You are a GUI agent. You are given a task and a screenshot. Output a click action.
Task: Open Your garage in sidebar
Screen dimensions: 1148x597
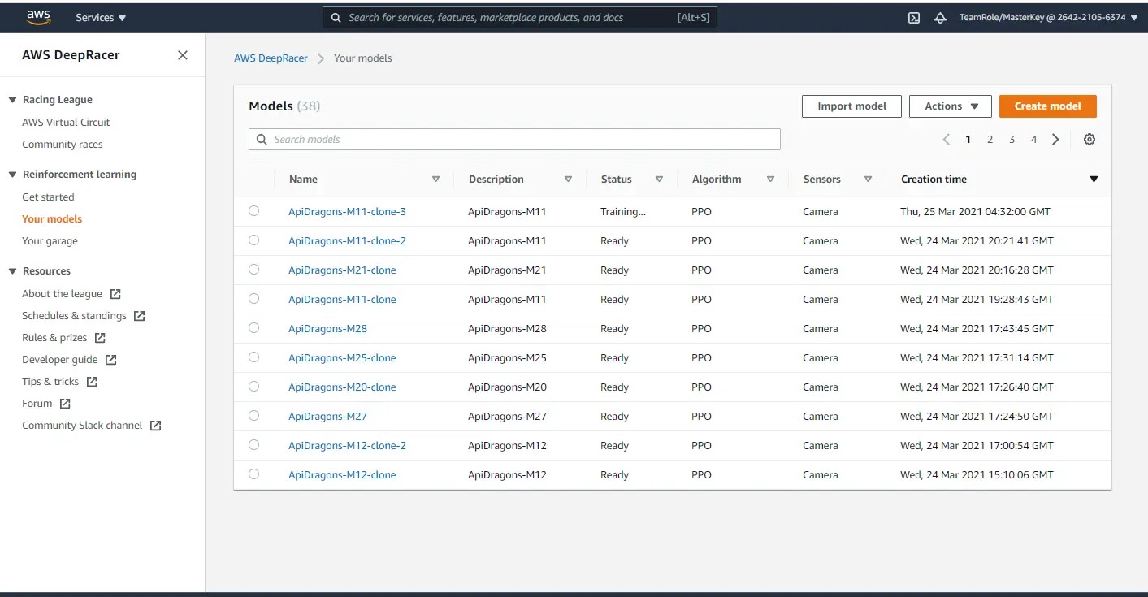pyautogui.click(x=50, y=241)
